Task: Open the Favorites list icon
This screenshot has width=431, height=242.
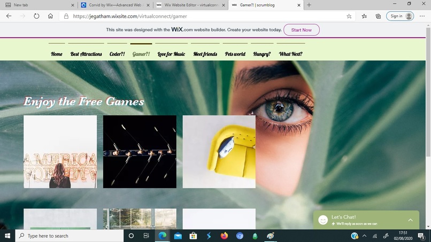Action: click(364, 16)
